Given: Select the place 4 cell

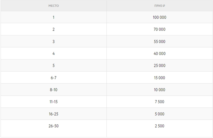Looking at the screenshot, I should 54,53.
